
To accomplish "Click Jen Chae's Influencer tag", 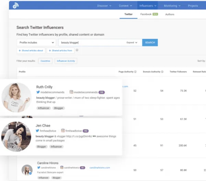I will (56, 147).
